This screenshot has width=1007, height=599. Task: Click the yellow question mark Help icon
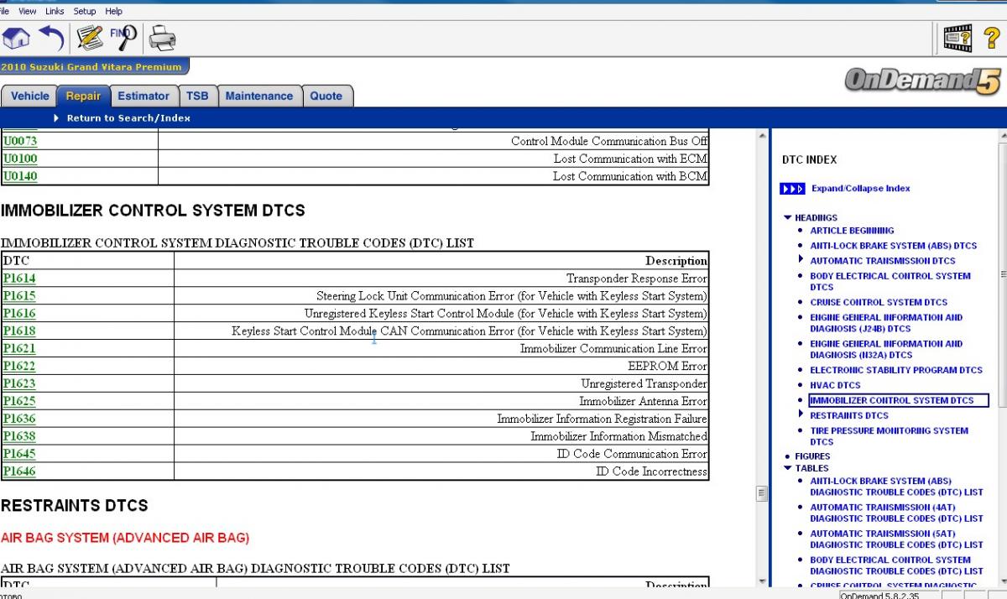coord(992,38)
